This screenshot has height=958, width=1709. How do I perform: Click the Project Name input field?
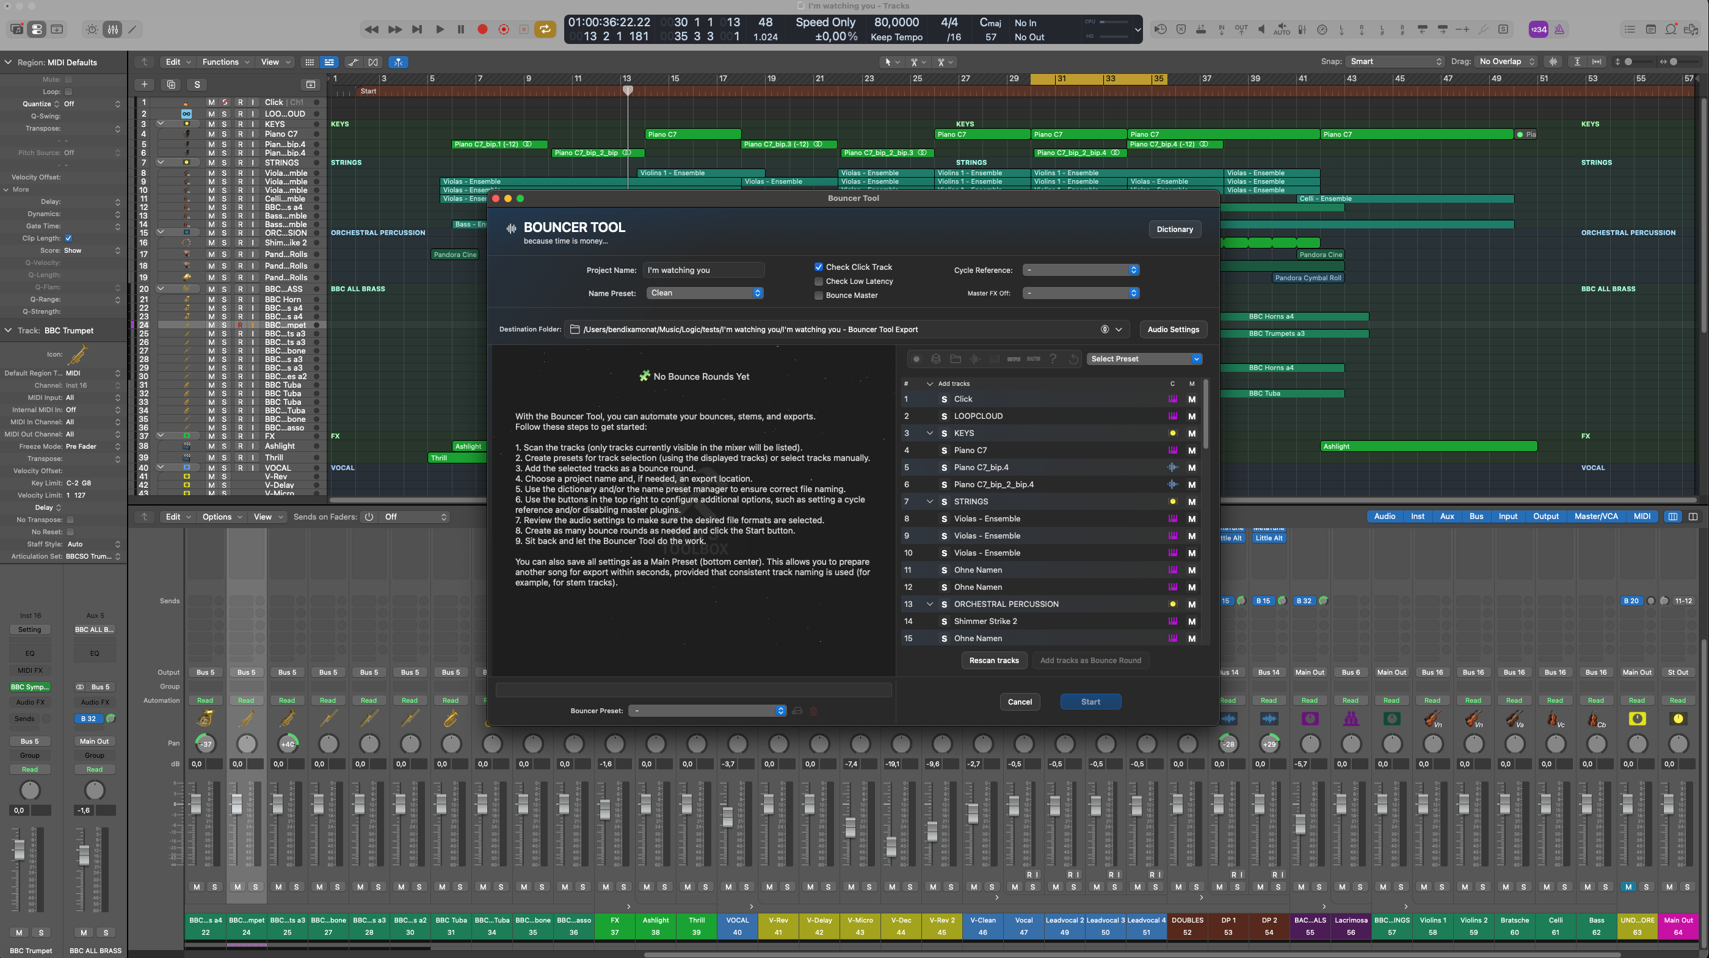(x=703, y=270)
